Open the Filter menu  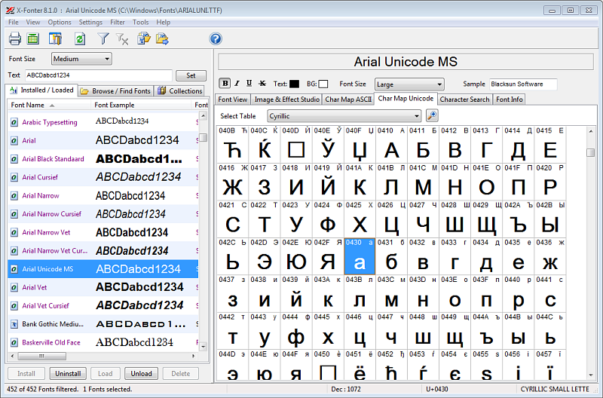tap(118, 23)
